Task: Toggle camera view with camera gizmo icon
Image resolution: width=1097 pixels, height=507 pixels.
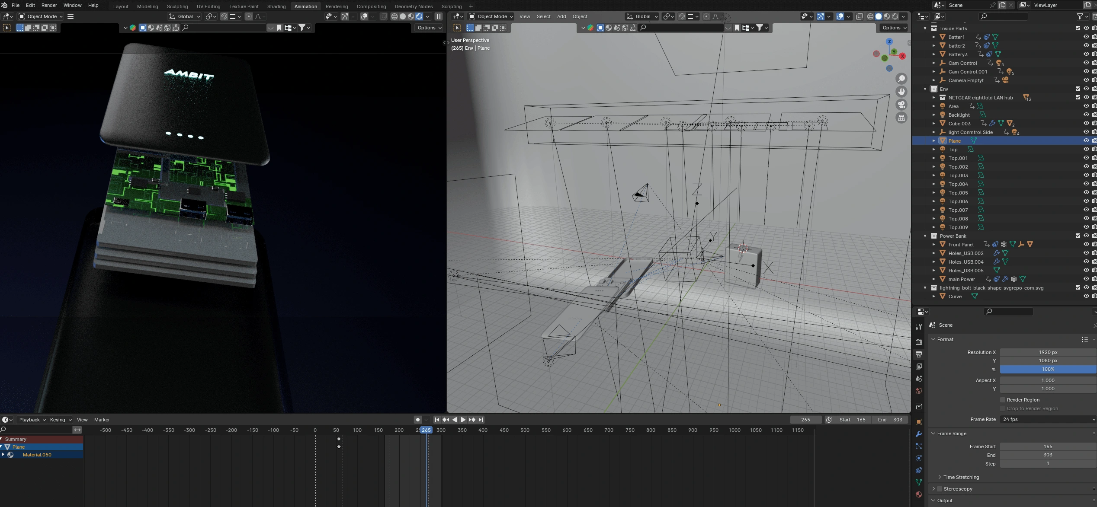Action: [x=901, y=105]
